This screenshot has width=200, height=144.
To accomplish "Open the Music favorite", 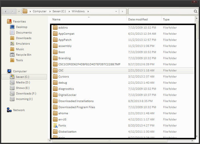I will [x=20, y=49].
